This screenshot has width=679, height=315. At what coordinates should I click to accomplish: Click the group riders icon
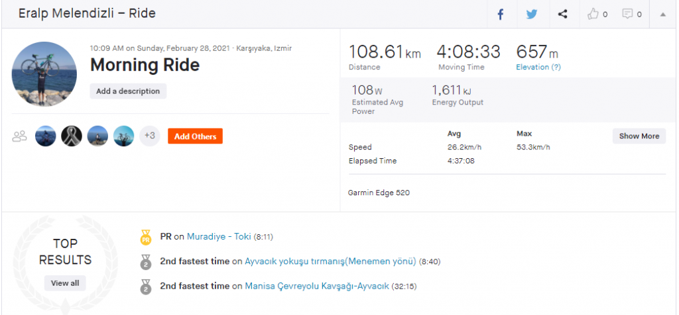(20, 136)
